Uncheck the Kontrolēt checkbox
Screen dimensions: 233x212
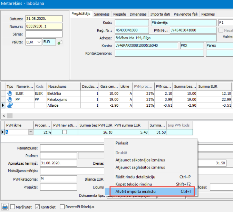point(38,207)
